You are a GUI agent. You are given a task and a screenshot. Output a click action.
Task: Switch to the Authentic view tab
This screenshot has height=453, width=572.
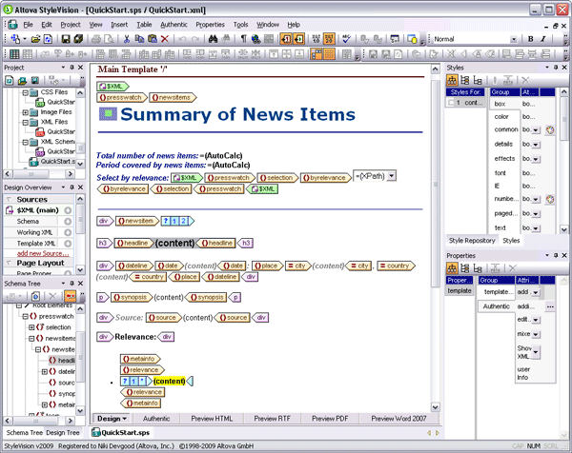click(156, 419)
